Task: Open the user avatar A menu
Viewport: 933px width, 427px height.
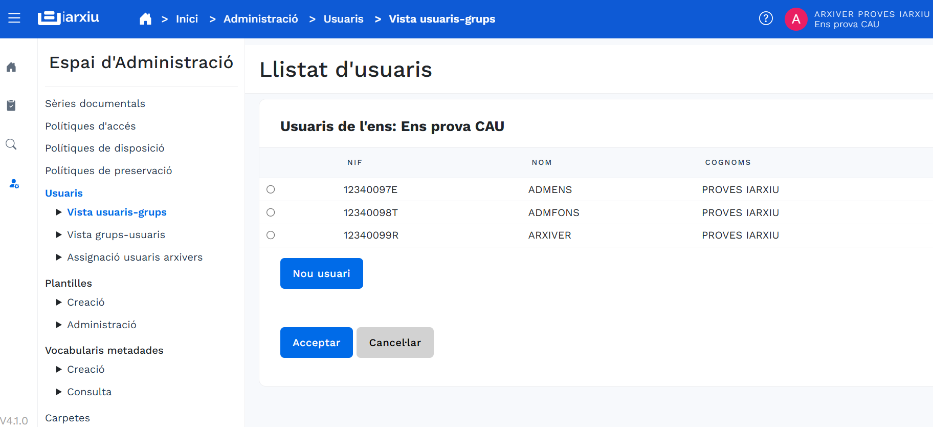Action: (796, 19)
